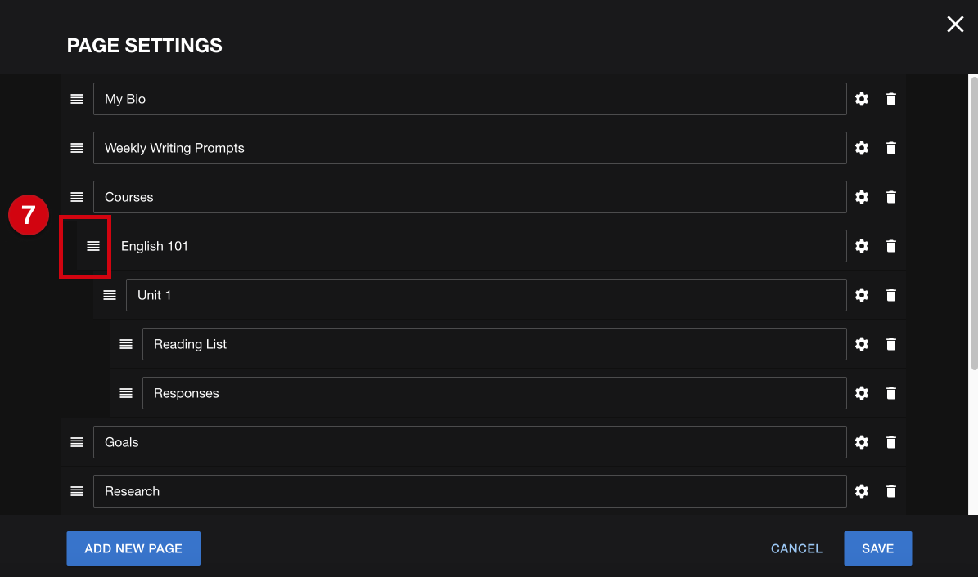Close the Page Settings dialog

coord(955,25)
